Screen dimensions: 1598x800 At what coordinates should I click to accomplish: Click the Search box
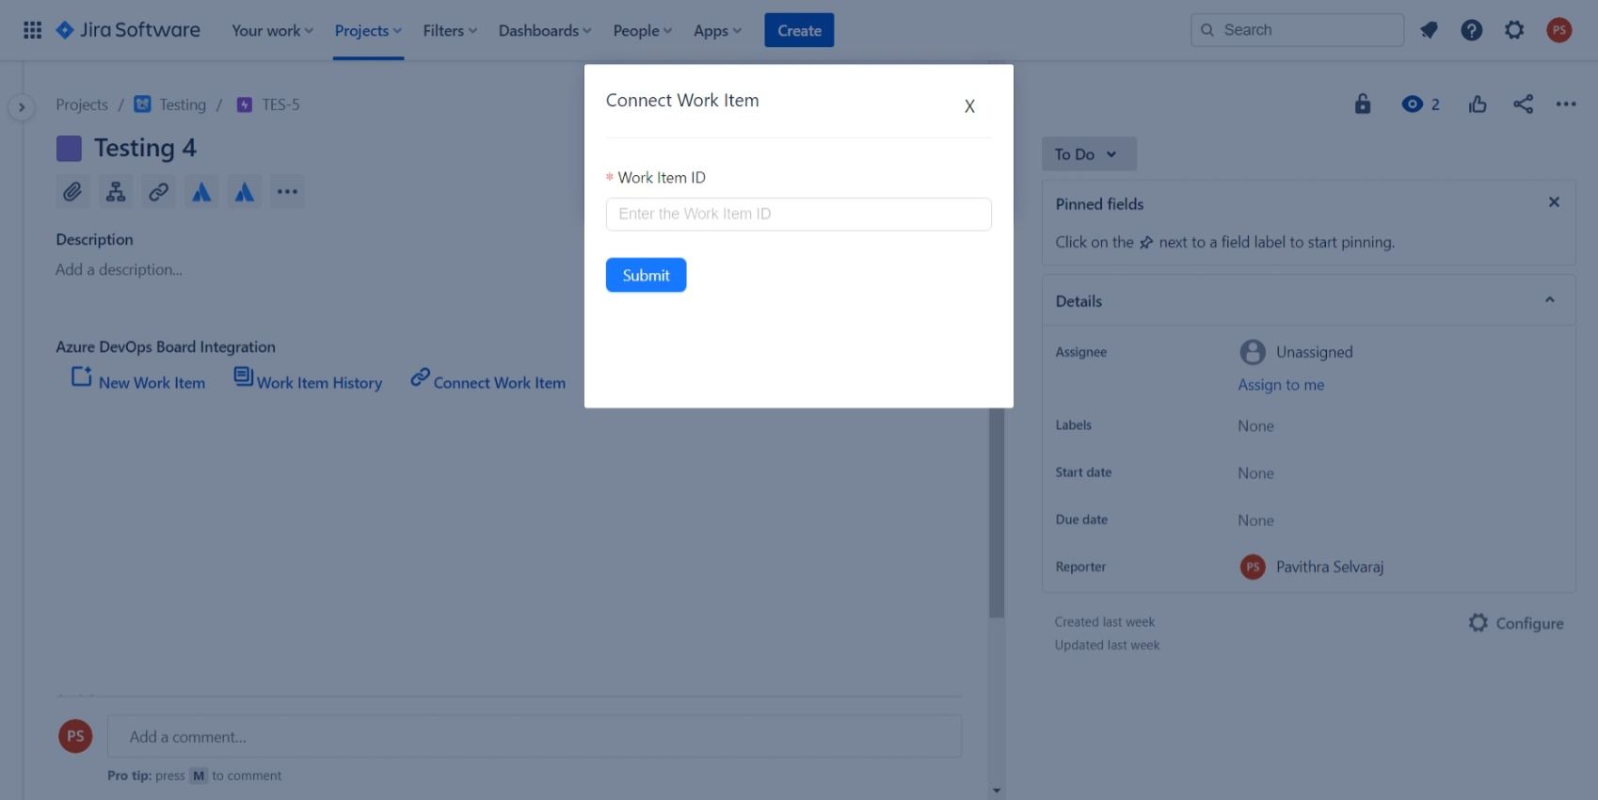[x=1297, y=30]
